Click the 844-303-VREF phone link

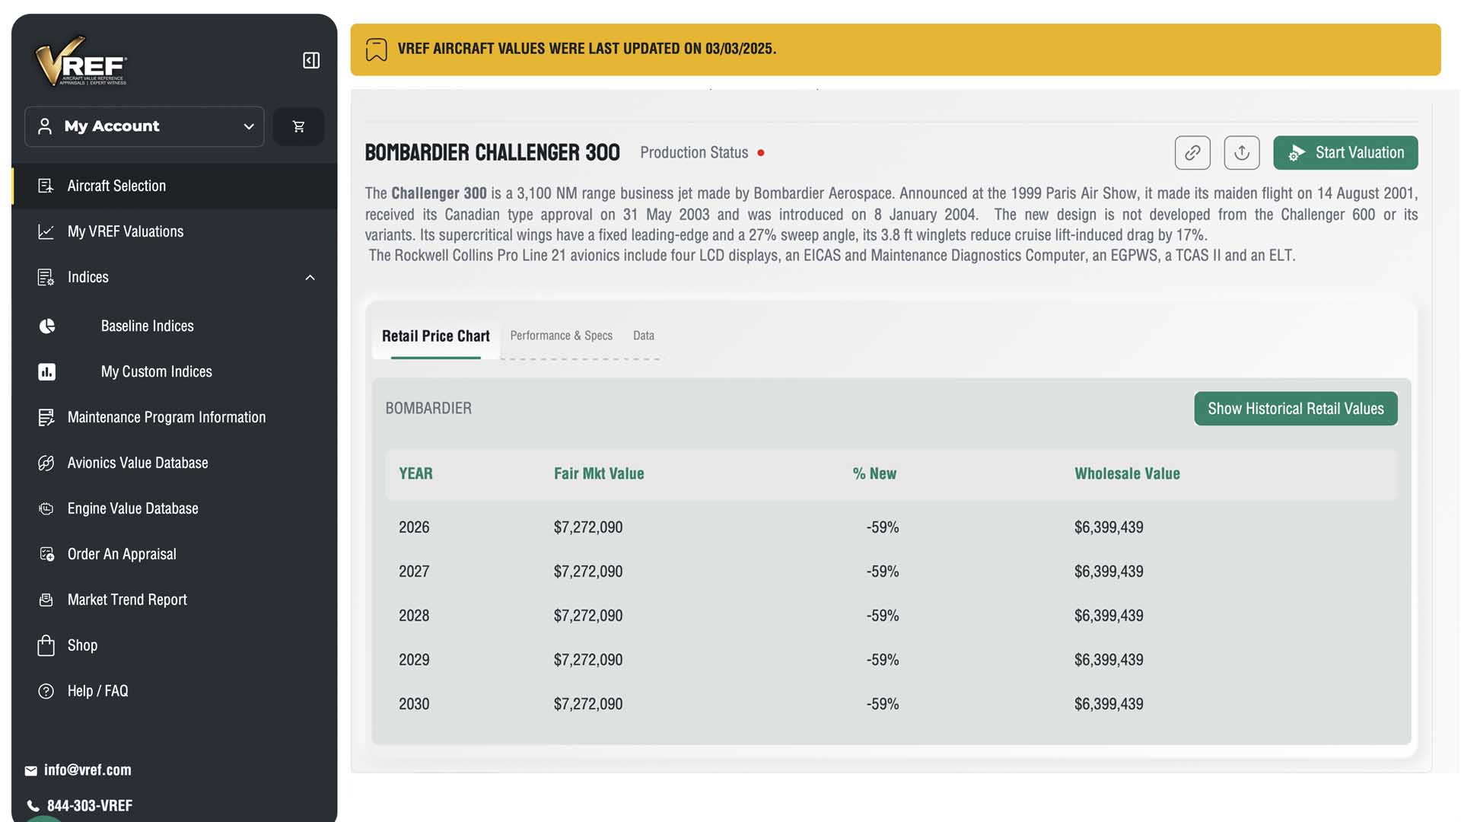90,805
